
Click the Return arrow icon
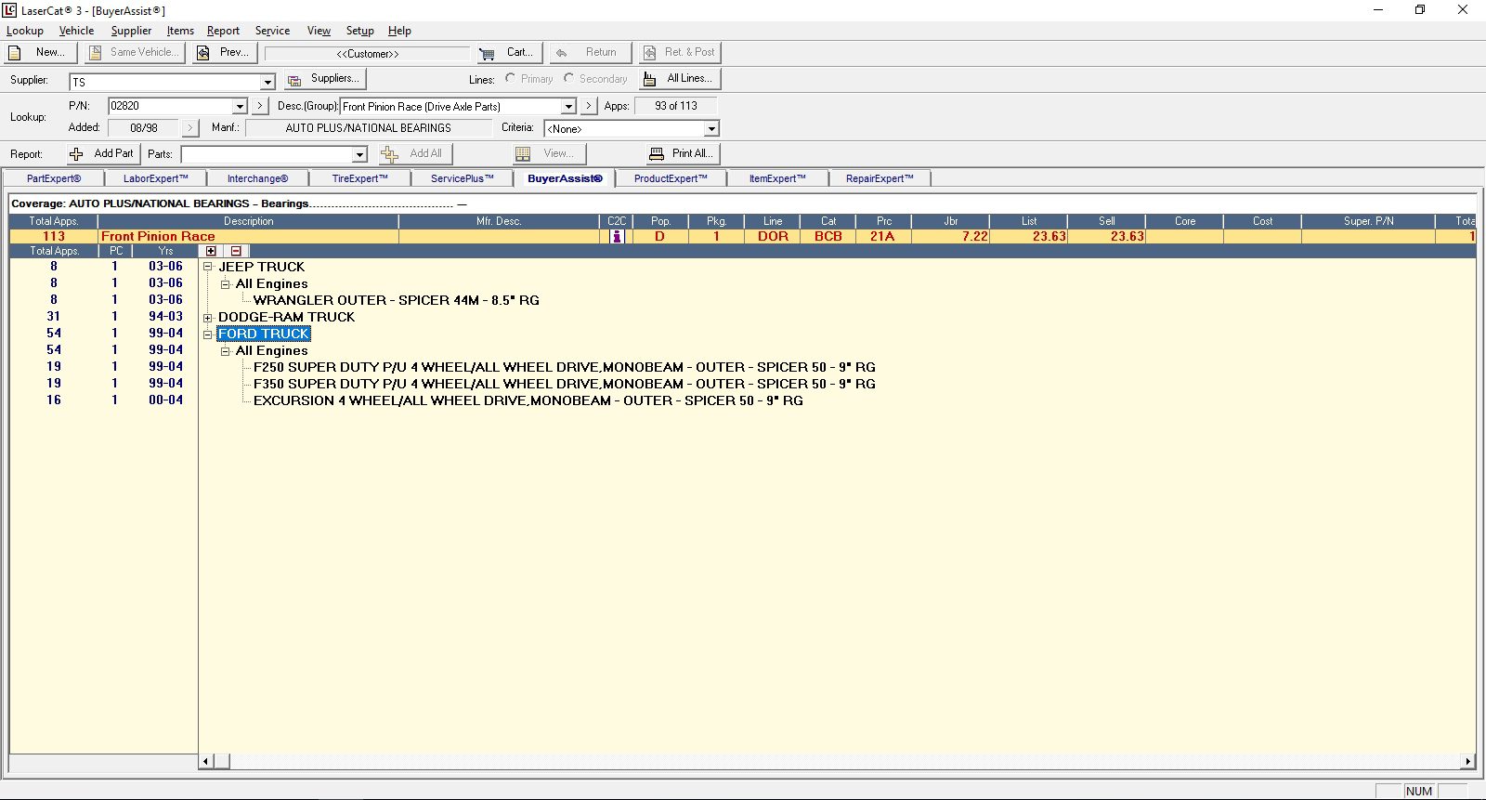(561, 53)
